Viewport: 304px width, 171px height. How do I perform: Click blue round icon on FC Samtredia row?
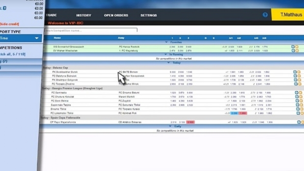[x=296, y=93]
